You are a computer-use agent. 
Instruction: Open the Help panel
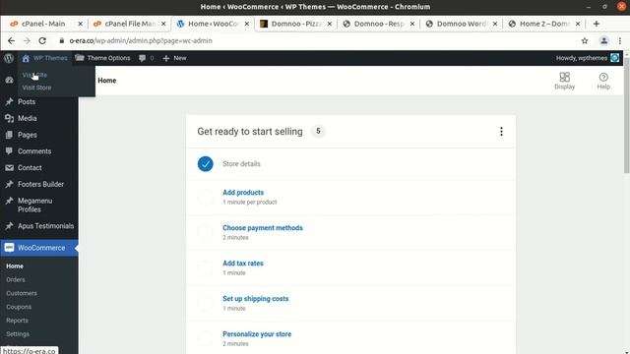[x=603, y=81]
